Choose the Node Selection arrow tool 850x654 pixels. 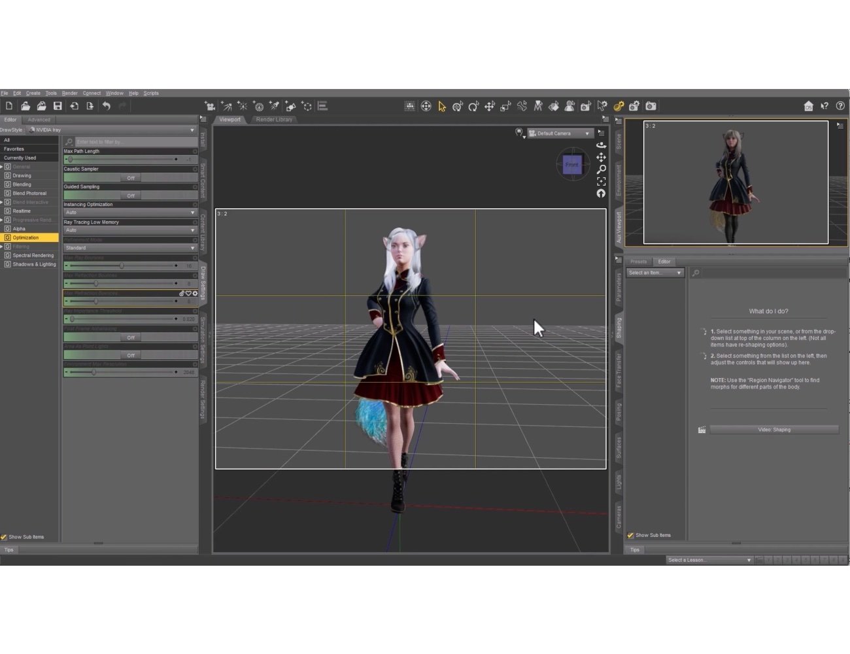(x=442, y=105)
